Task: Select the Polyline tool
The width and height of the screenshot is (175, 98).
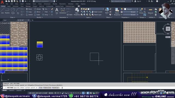Action: point(7,11)
